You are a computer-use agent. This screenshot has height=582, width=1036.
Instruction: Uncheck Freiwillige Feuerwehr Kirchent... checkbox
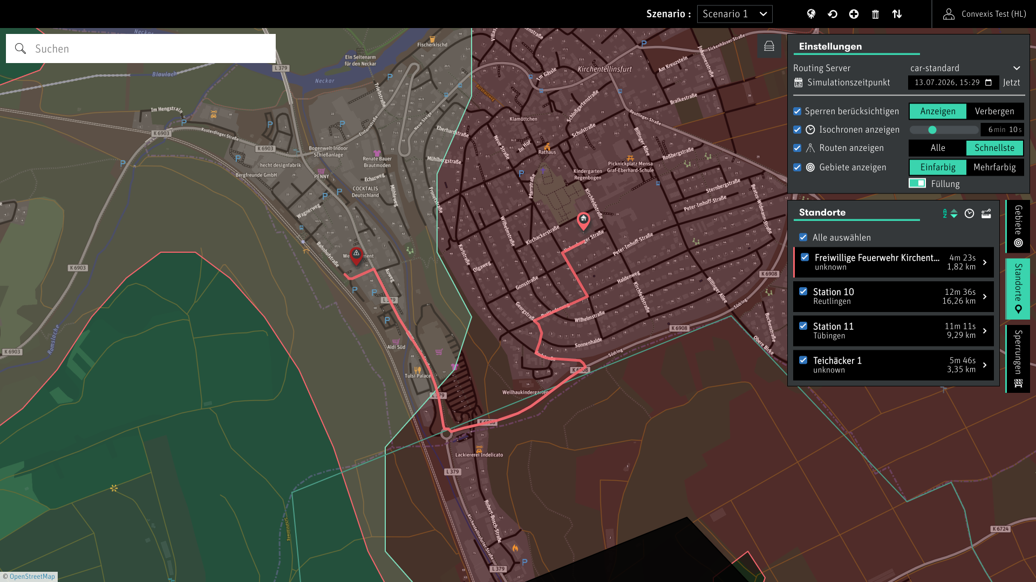tap(805, 257)
